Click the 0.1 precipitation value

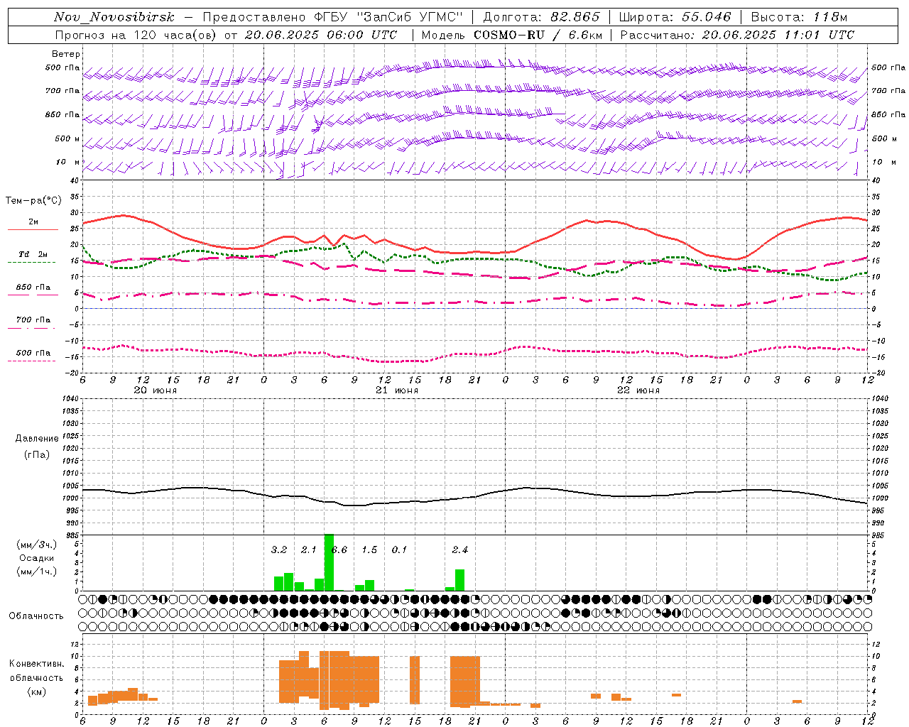(x=399, y=550)
